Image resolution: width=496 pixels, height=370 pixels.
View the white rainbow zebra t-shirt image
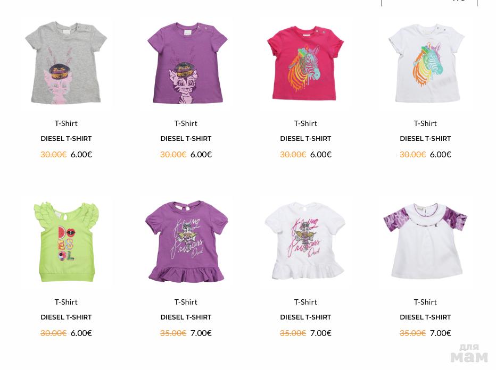[426, 63]
